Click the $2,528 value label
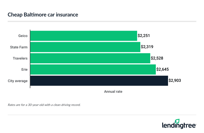This screenshot has width=204, height=133. click(157, 58)
